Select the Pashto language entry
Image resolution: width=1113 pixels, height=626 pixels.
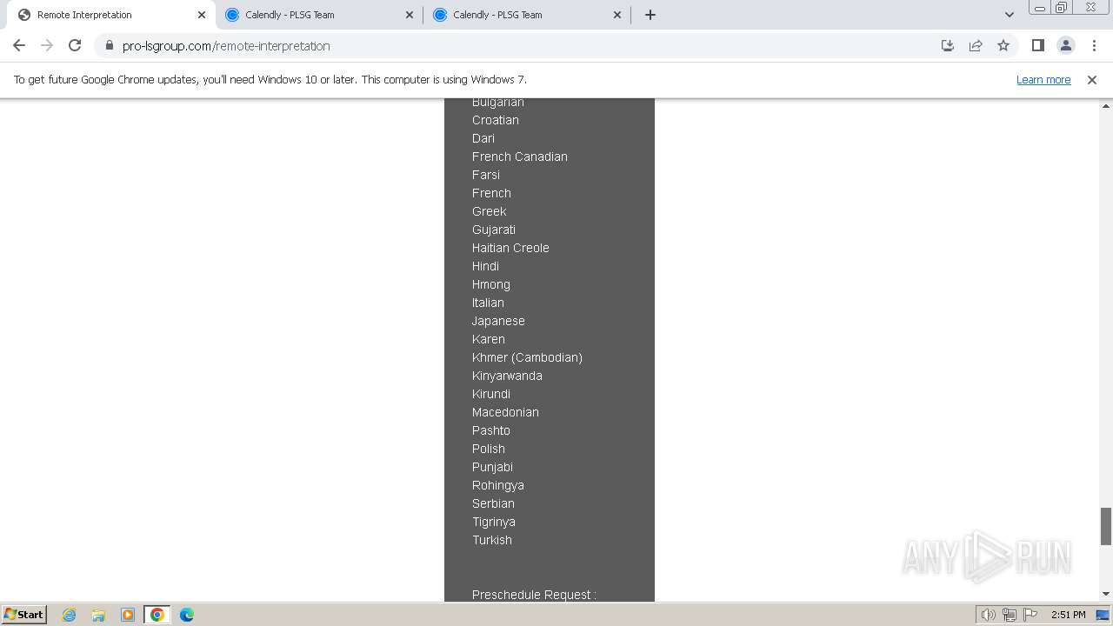491,430
